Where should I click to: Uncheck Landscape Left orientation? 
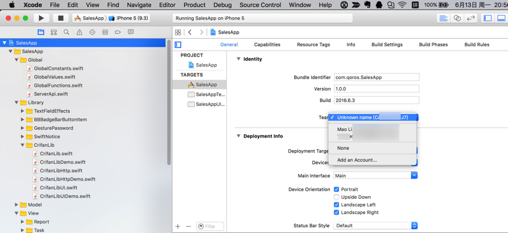[x=337, y=205]
